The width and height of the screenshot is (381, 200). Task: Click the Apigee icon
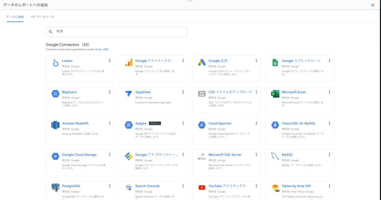pyautogui.click(x=128, y=125)
